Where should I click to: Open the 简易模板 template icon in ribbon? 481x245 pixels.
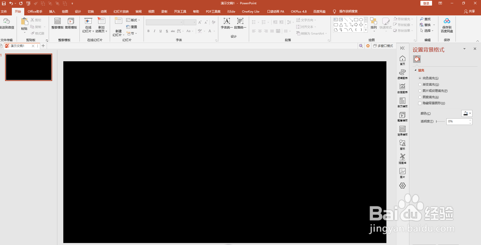tap(71, 21)
